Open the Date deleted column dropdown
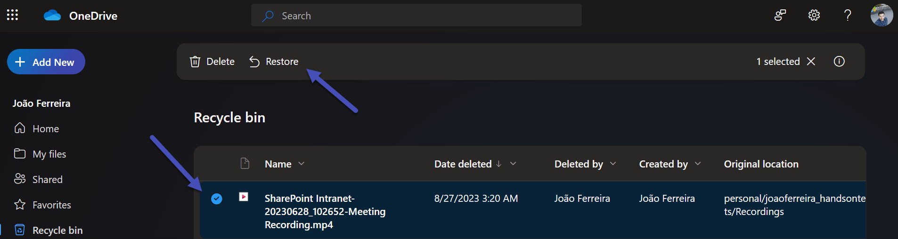The image size is (898, 239). coord(513,164)
